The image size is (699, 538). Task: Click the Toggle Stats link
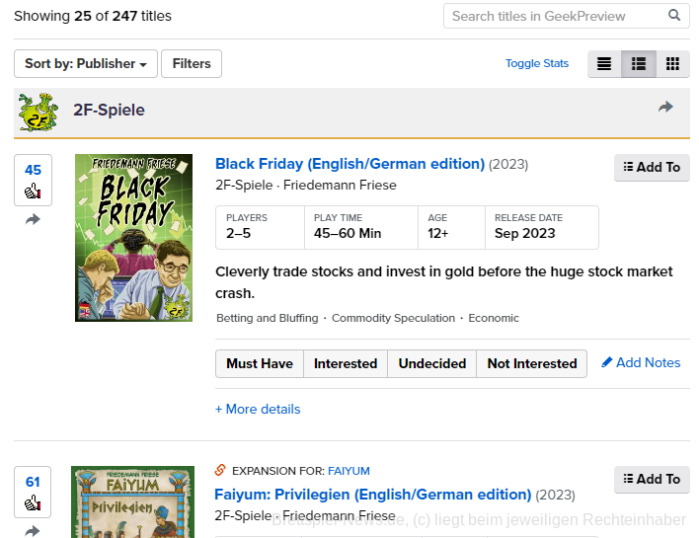(537, 64)
